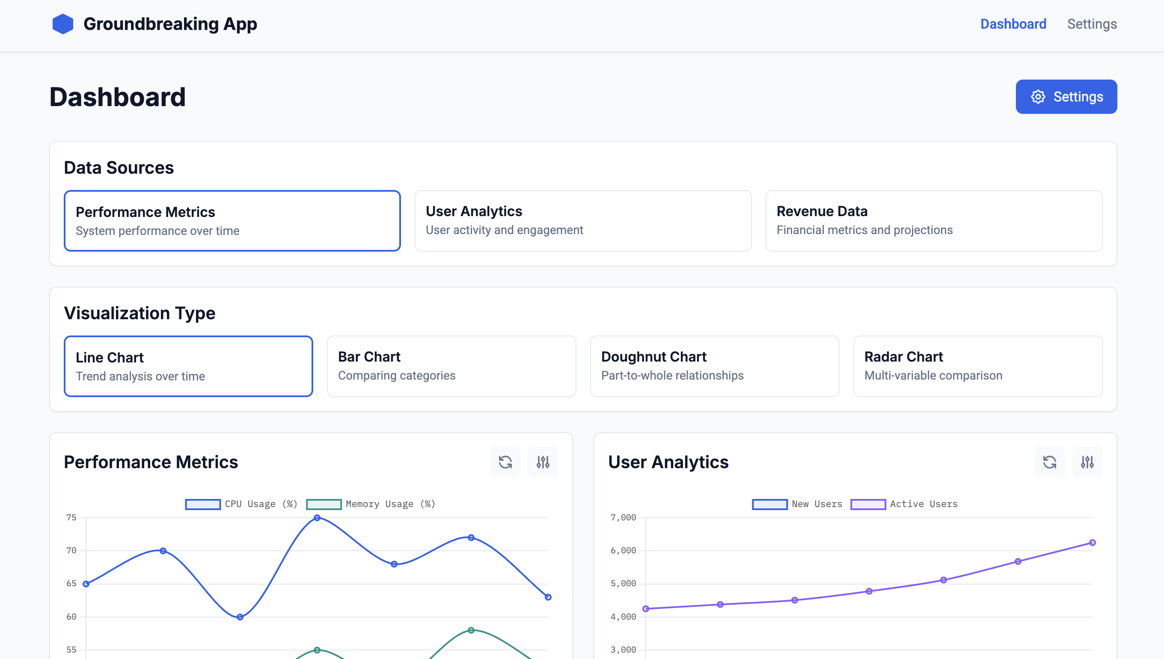Click the Visualization Type heading

click(140, 313)
